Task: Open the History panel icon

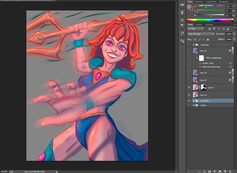Action: (x=182, y=33)
